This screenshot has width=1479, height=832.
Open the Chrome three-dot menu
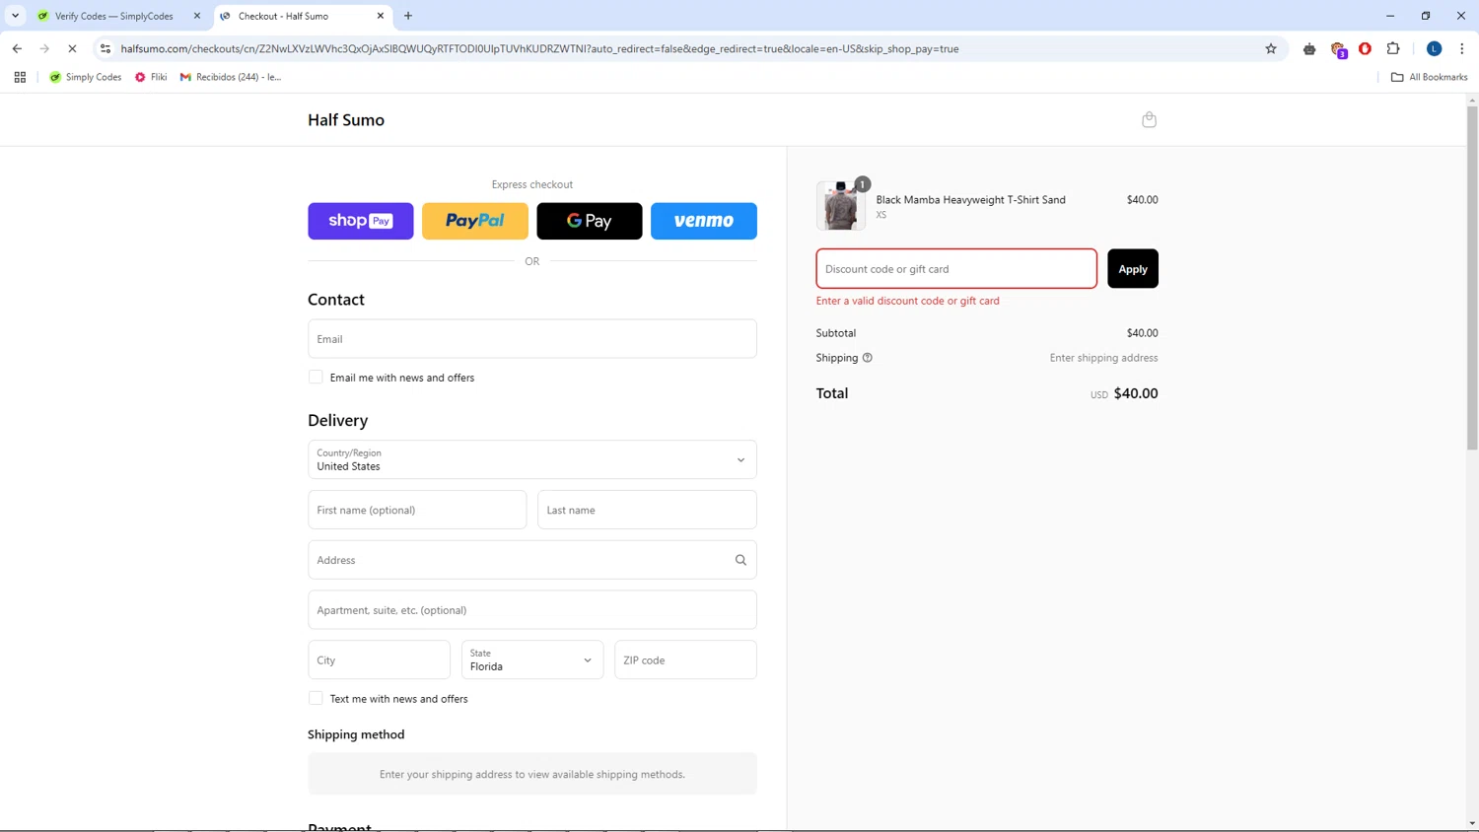[x=1462, y=48]
